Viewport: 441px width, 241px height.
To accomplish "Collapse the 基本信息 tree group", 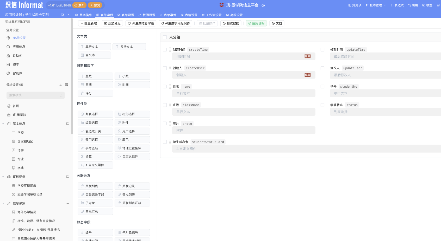I will (3, 124).
